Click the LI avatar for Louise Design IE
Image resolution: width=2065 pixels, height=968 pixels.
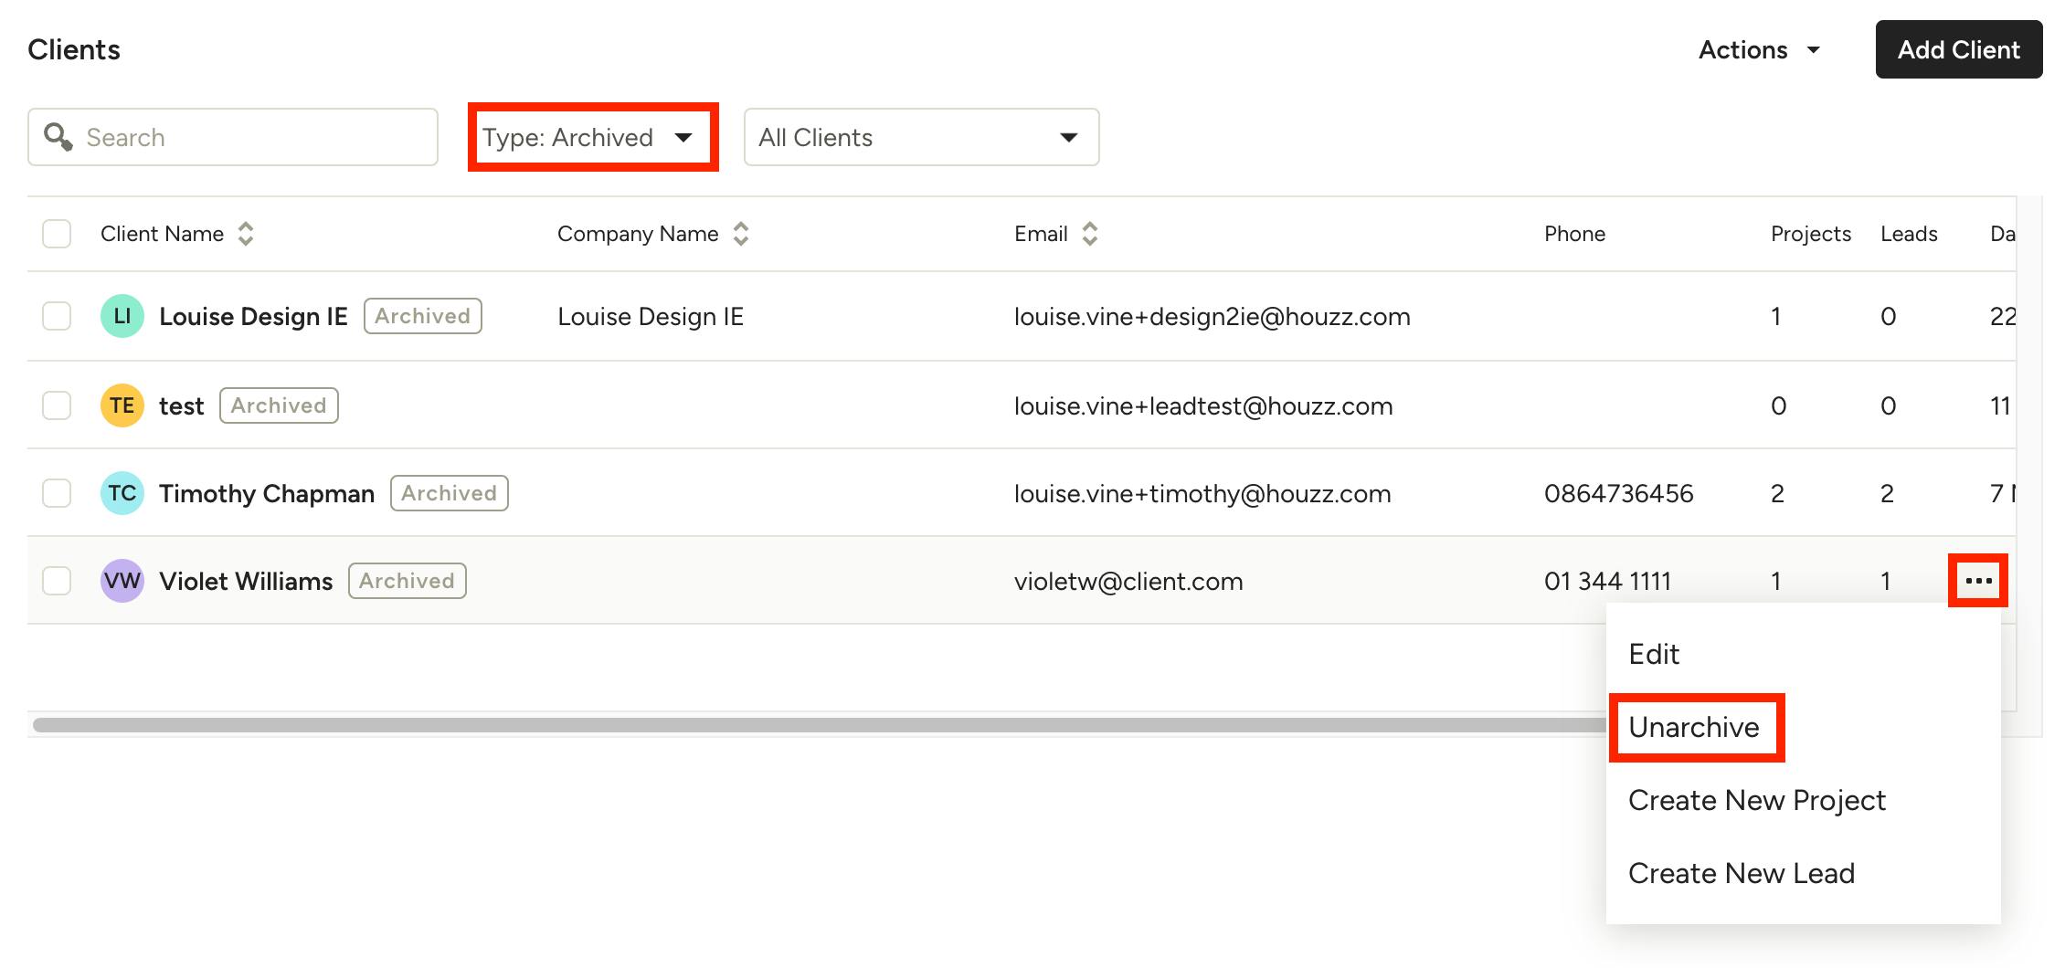[122, 316]
